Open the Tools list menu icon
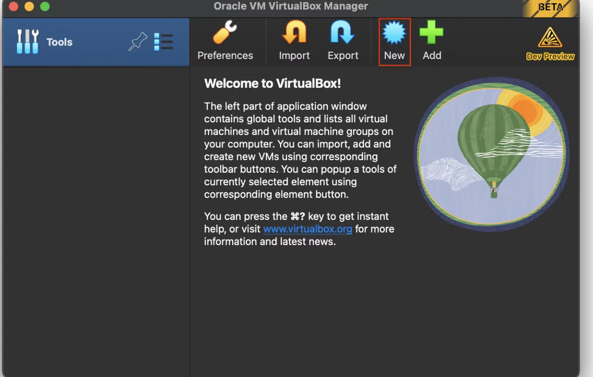This screenshot has width=593, height=377. coord(163,42)
